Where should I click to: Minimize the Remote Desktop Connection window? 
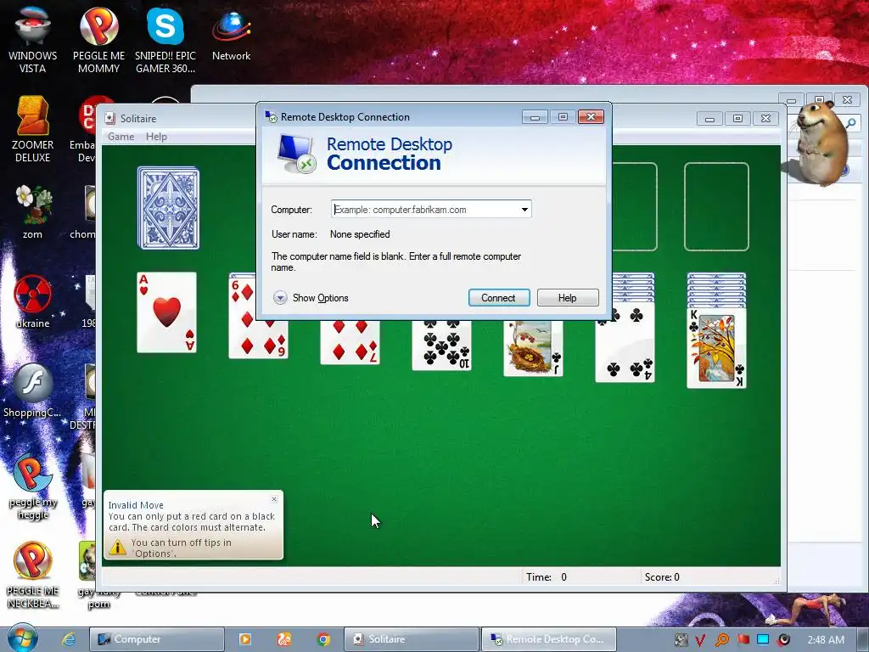535,117
